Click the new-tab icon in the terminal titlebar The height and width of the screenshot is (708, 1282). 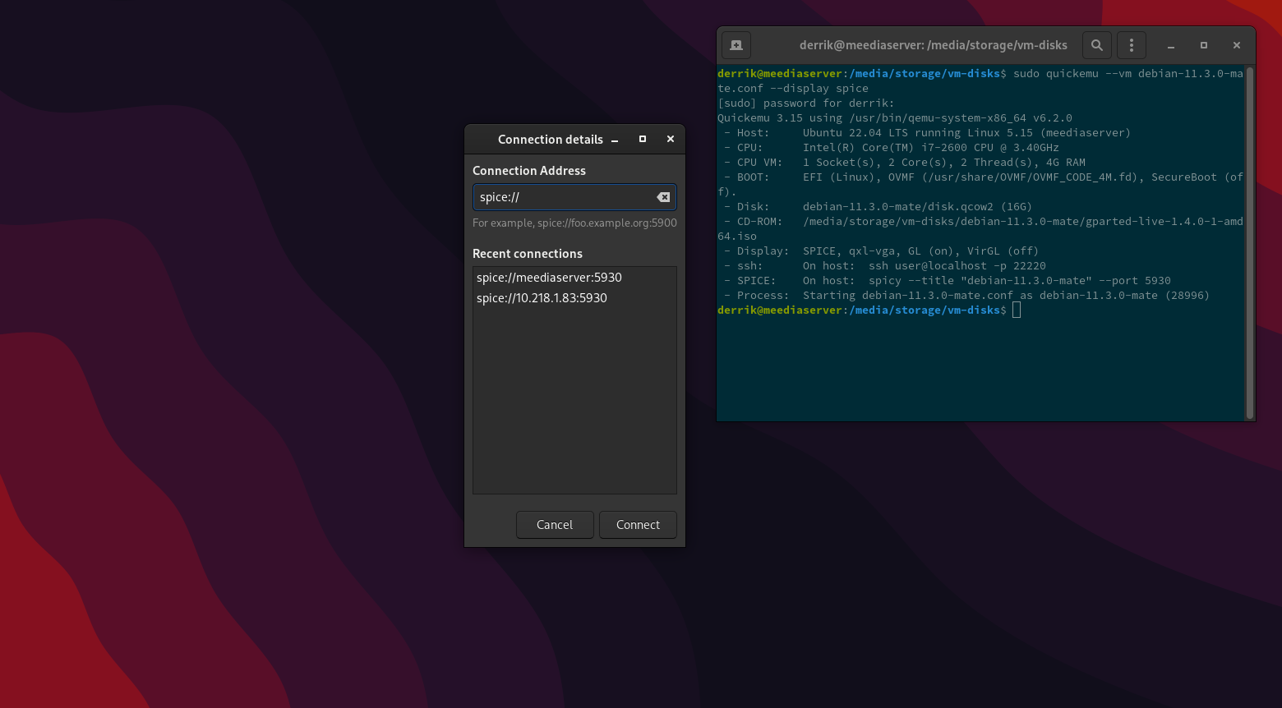click(736, 45)
